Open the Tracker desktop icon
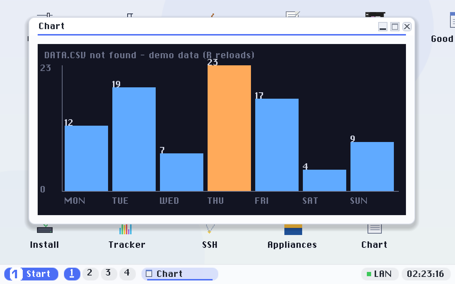Viewport: 455px width, 284px height. click(x=127, y=236)
